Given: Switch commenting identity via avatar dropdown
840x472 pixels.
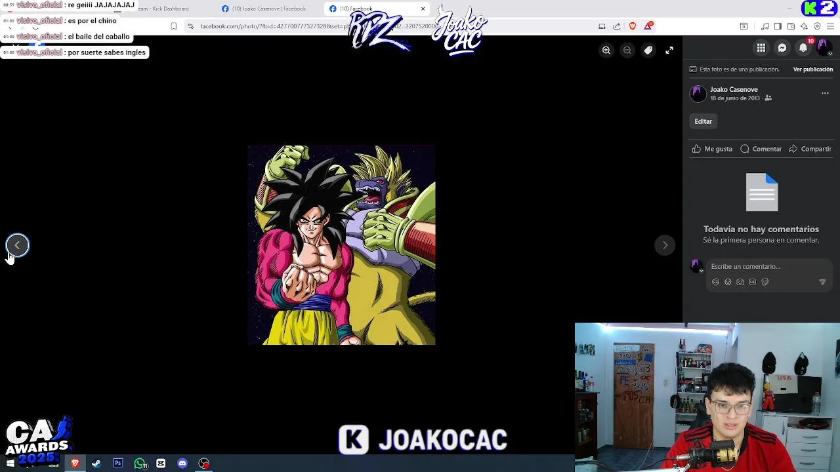Looking at the screenshot, I should coord(697,265).
